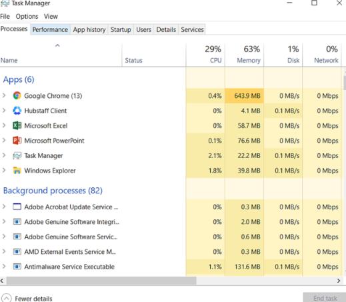Click the Antimalware Service Executable icon
The height and width of the screenshot is (302, 346).
point(17,267)
